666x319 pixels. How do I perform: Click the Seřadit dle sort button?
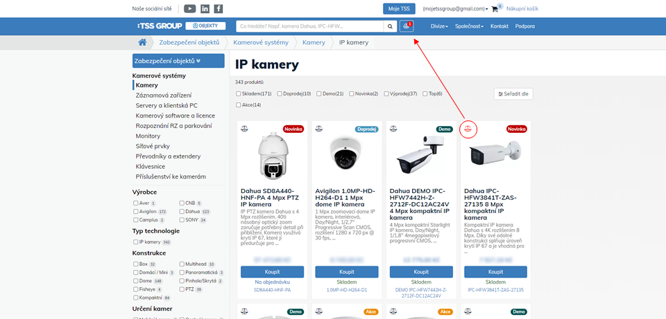pos(513,94)
